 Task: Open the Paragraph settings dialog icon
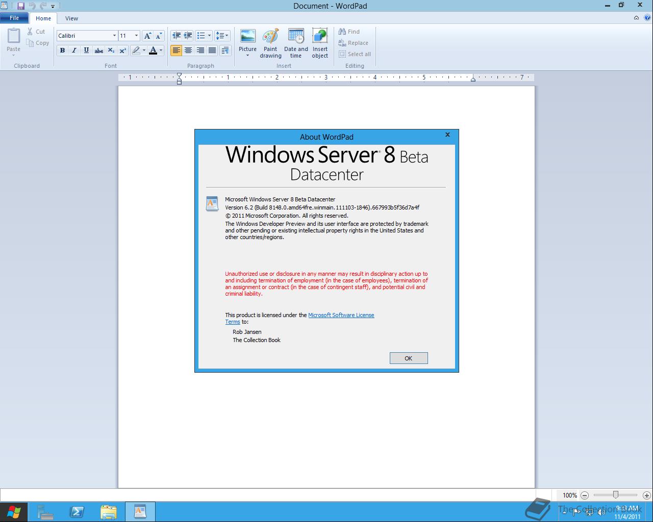coord(225,50)
